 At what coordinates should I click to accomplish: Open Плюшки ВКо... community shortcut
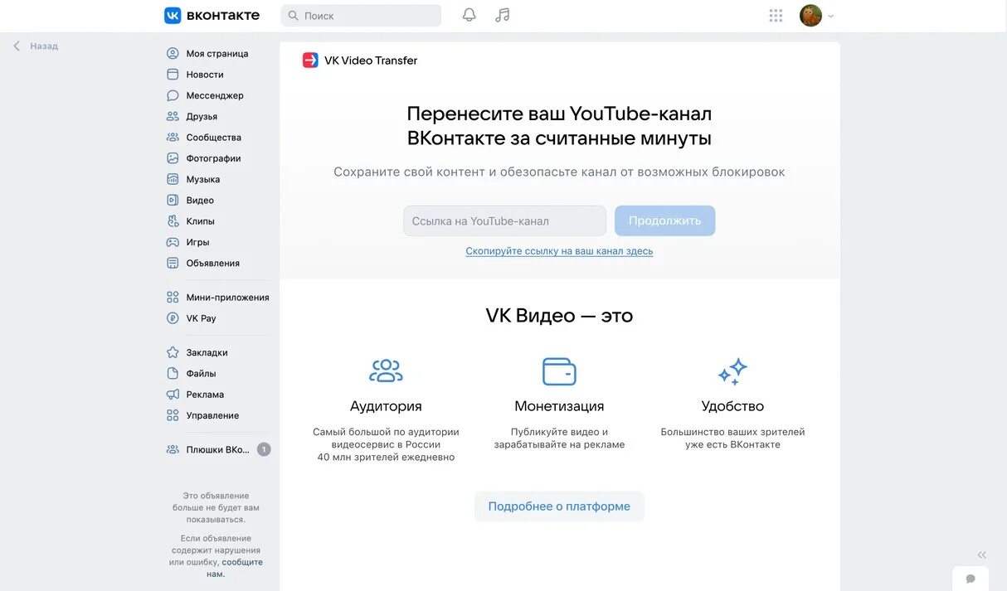(217, 449)
